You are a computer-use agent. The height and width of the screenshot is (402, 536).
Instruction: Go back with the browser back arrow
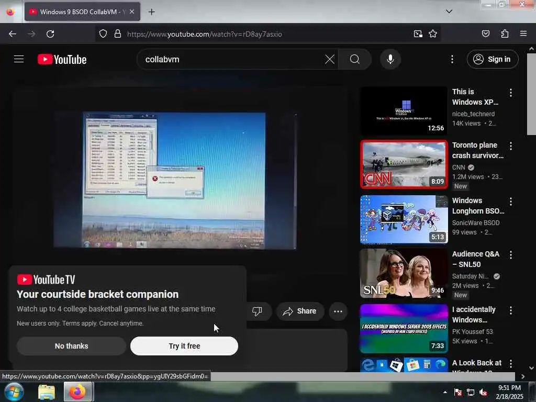click(13, 34)
